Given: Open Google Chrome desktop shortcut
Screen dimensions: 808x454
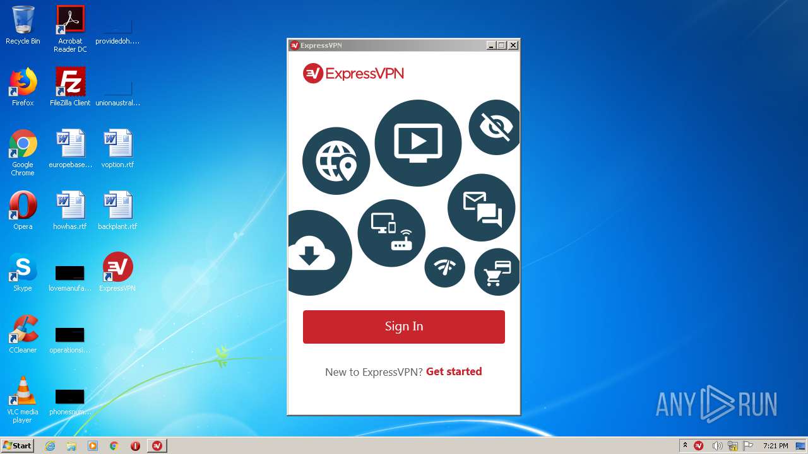Looking at the screenshot, I should click(23, 153).
